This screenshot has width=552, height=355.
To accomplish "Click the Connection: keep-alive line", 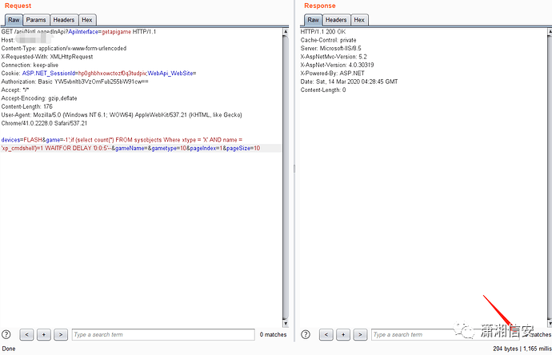I will coord(30,65).
